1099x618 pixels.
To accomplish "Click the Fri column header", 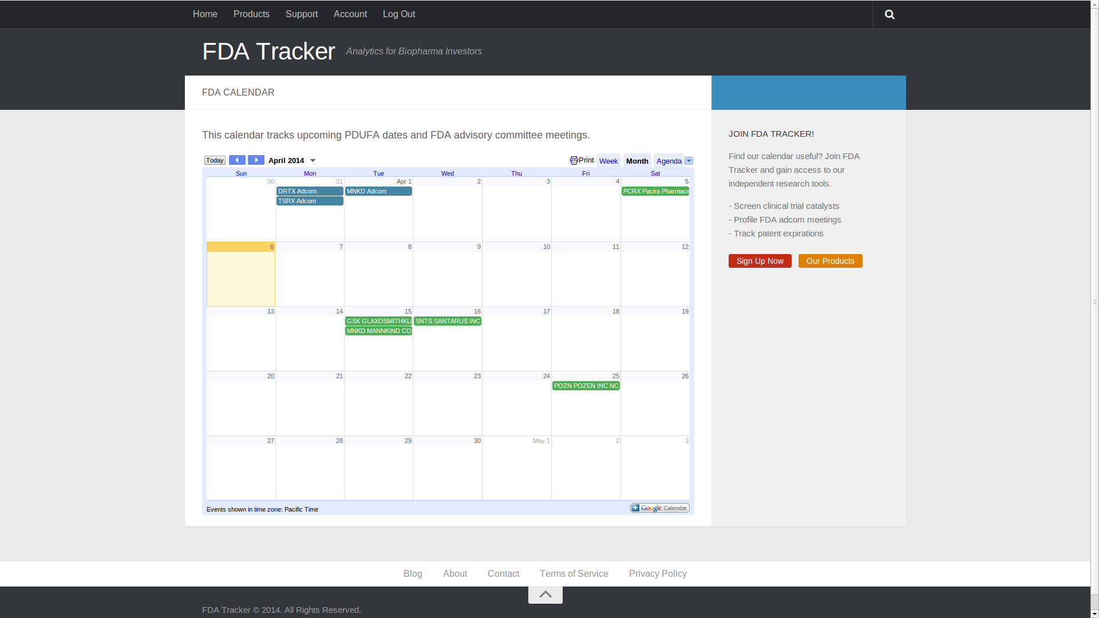I will coord(586,173).
